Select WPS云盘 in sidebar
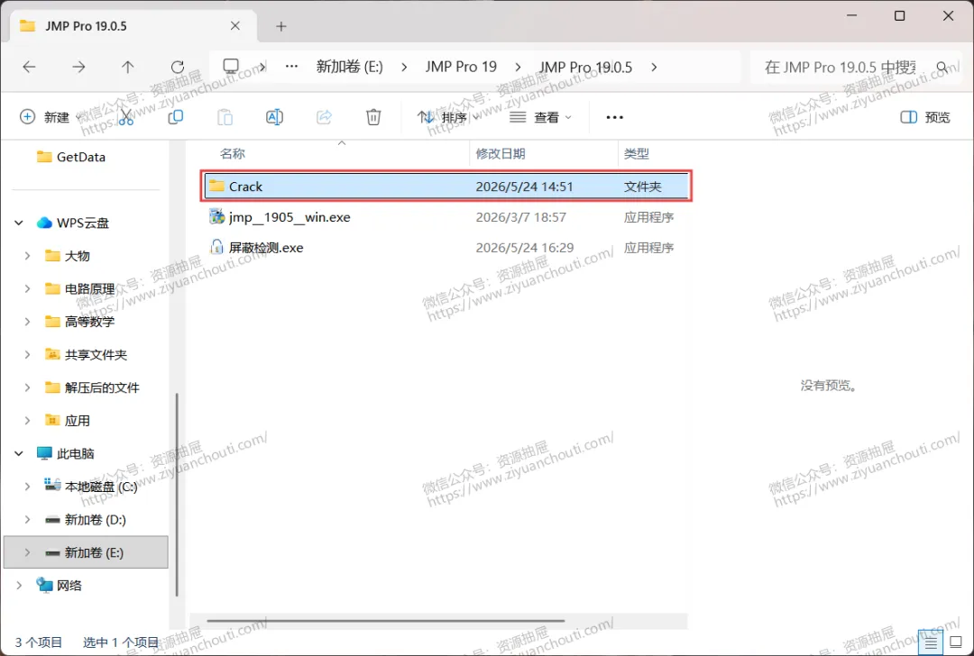This screenshot has width=974, height=656. 83,223
